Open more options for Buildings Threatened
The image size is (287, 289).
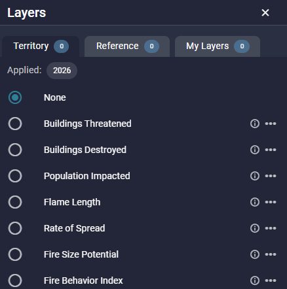click(x=271, y=124)
